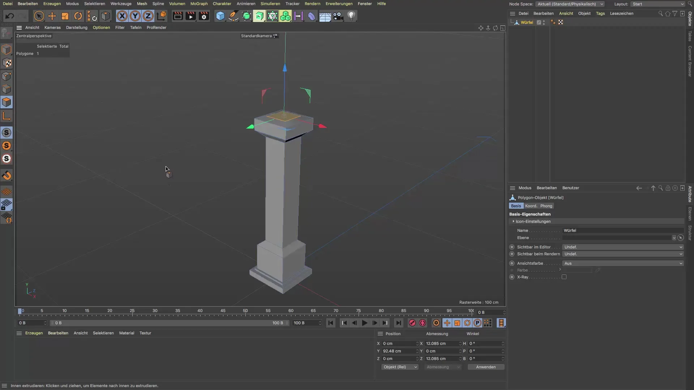Viewport: 694px width, 390px height.
Task: Click the timeline preview range bar
Action: [x=169, y=323]
